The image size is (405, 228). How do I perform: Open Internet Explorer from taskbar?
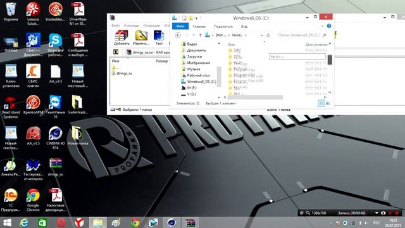[24, 222]
